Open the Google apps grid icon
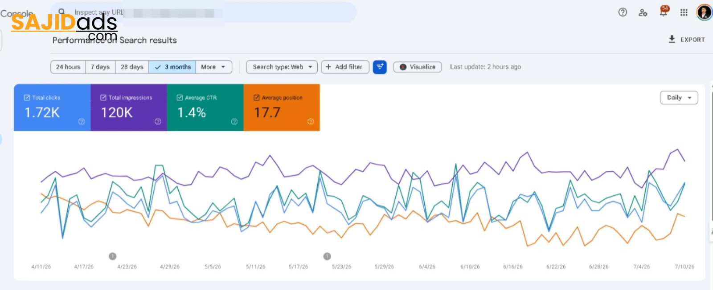The image size is (713, 290). click(x=684, y=12)
